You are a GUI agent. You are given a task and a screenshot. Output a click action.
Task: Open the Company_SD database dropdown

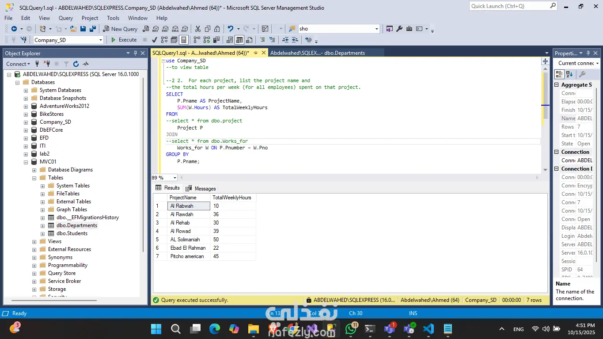(101, 40)
